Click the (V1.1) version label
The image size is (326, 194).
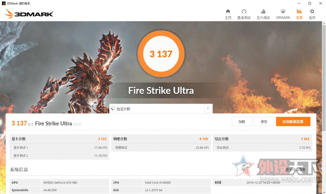click(x=77, y=124)
